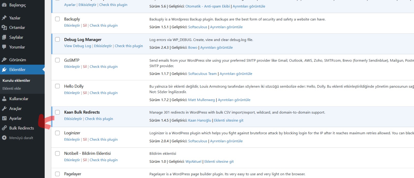The image size is (414, 178).
Task: Go to Kurulu eklentiler submenu
Action: pos(16,80)
